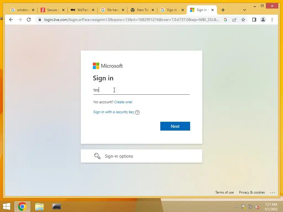
Task: Click 'Sign in with a security key'
Action: coord(114,112)
